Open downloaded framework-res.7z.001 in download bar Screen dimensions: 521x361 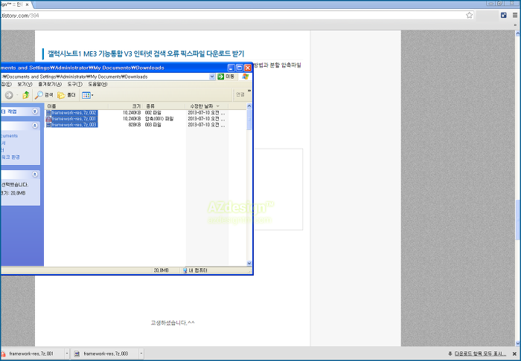31,354
